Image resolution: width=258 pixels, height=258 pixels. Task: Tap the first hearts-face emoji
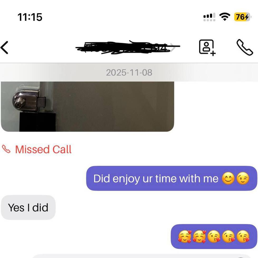[185, 237]
